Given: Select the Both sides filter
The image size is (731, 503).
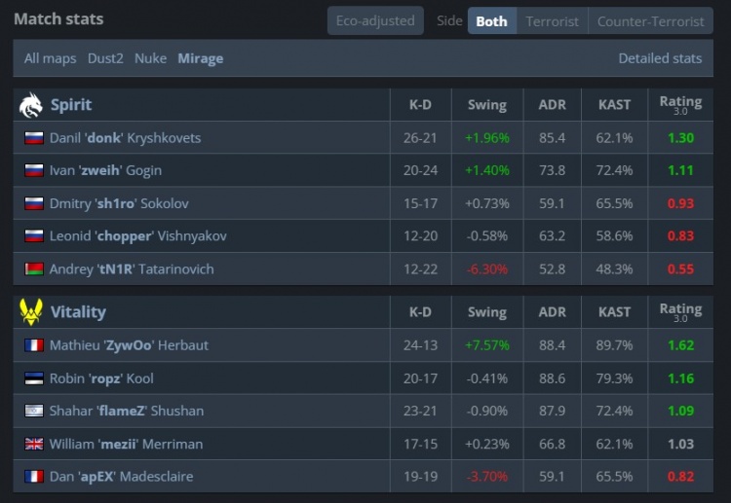Looking at the screenshot, I should 491,20.
